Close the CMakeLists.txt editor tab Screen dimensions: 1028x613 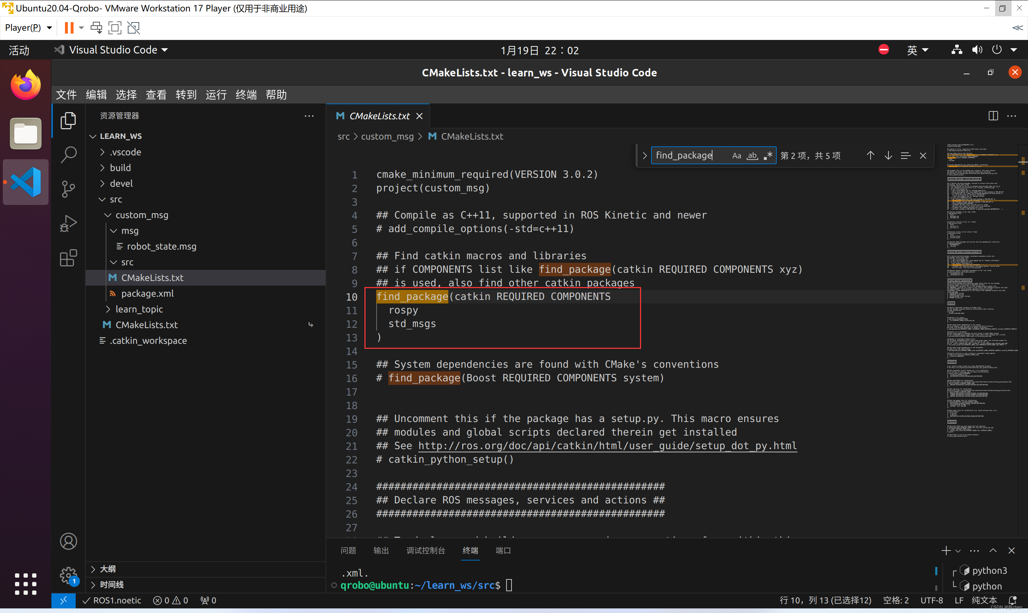click(419, 116)
